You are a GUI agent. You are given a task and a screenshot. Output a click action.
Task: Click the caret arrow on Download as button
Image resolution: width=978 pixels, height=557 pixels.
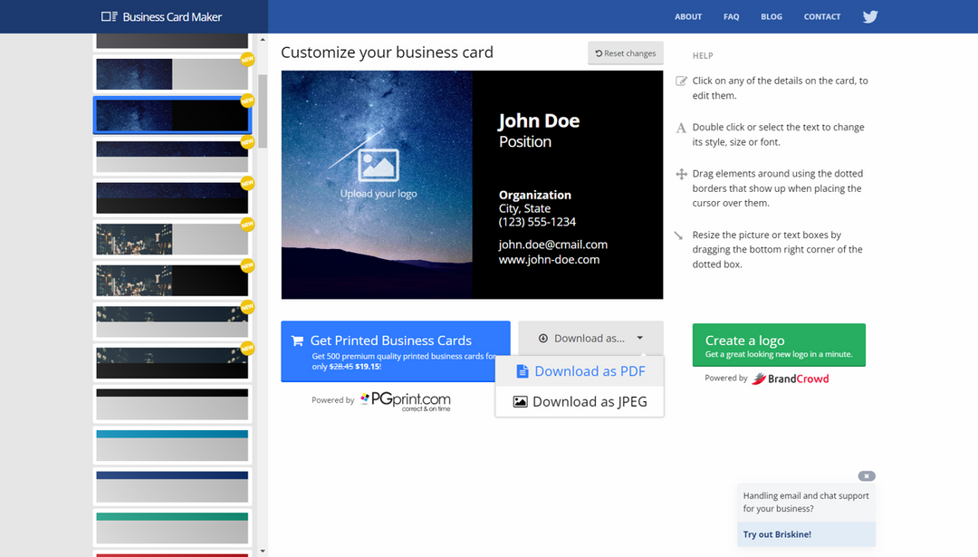tap(640, 338)
